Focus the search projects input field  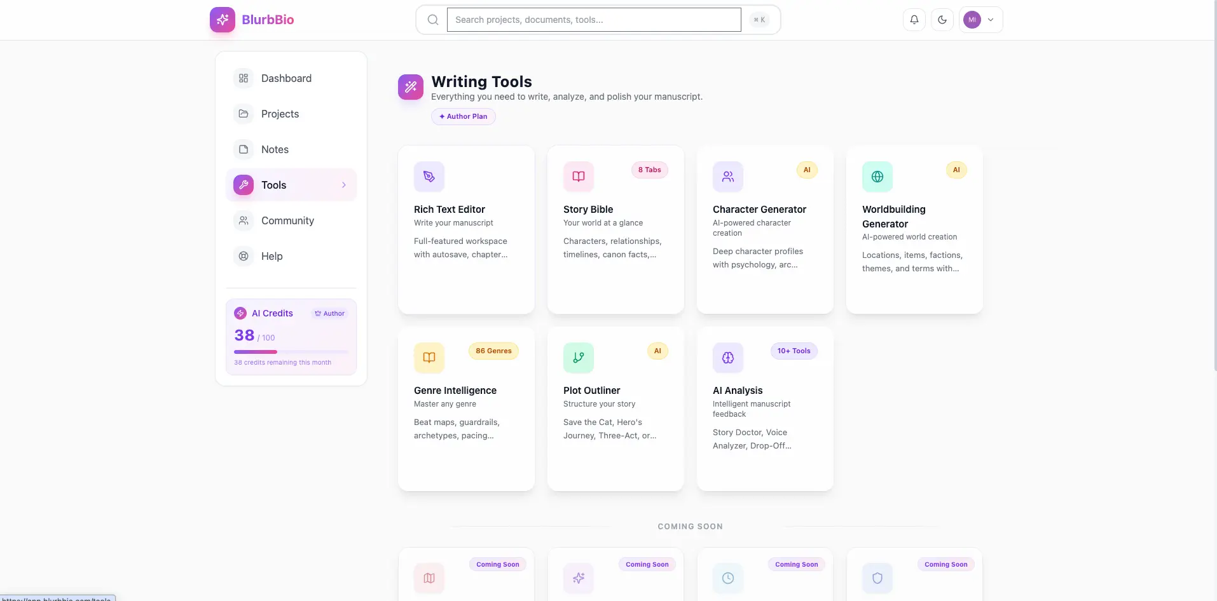pyautogui.click(x=594, y=20)
